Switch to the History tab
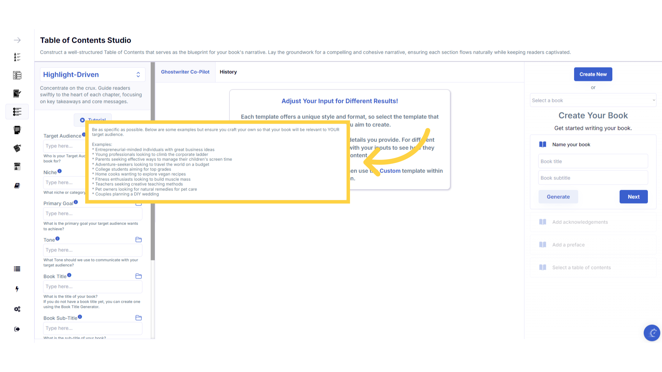 (x=228, y=72)
